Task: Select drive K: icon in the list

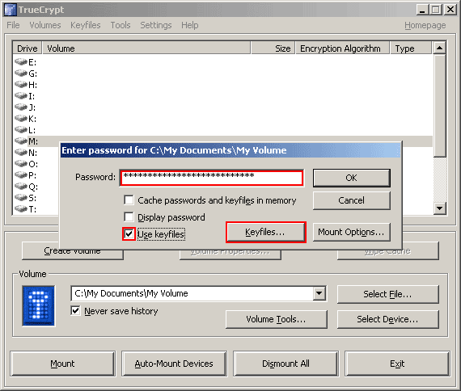Action: tap(21, 119)
